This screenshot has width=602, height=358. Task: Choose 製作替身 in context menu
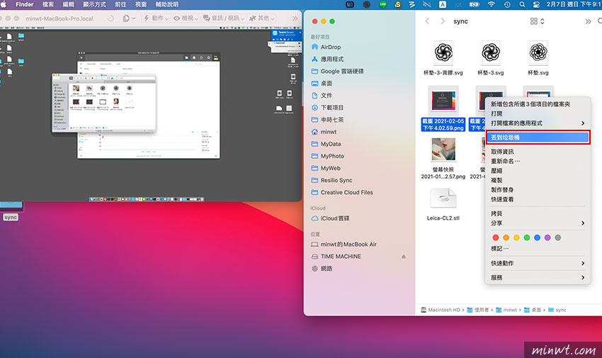click(x=536, y=190)
